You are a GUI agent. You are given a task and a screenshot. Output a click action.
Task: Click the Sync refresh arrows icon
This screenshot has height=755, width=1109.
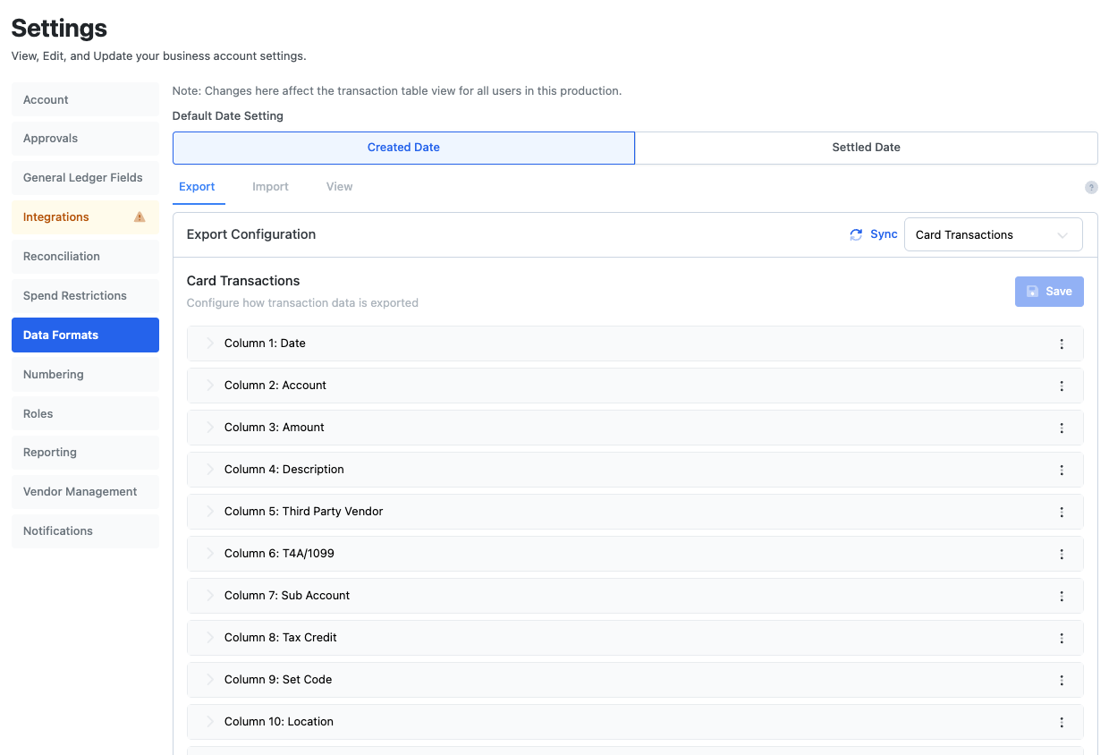856,234
